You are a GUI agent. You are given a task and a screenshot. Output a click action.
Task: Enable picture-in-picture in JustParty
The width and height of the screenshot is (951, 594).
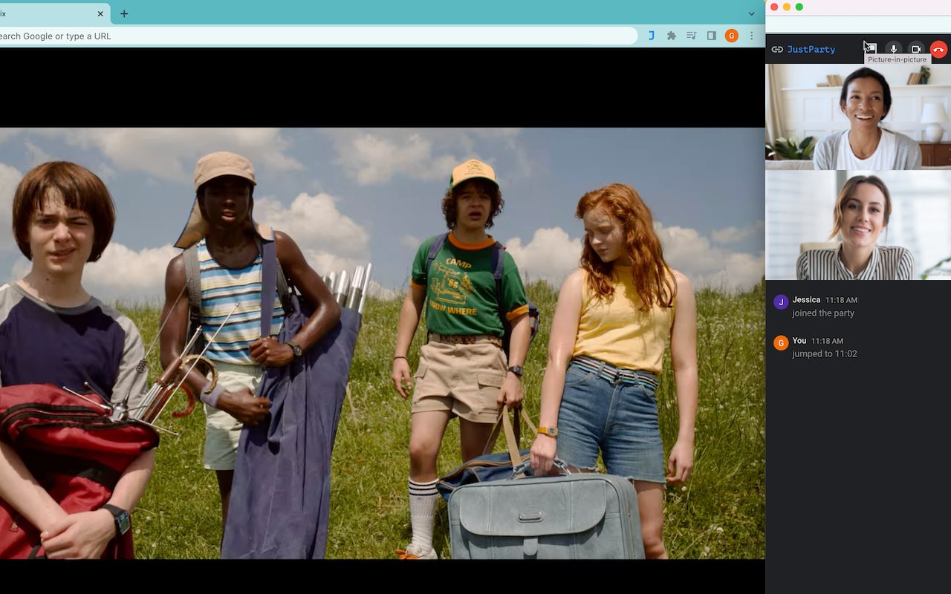pos(871,49)
